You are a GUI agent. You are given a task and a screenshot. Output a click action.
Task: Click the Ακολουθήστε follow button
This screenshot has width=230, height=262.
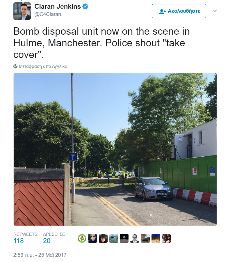(179, 11)
